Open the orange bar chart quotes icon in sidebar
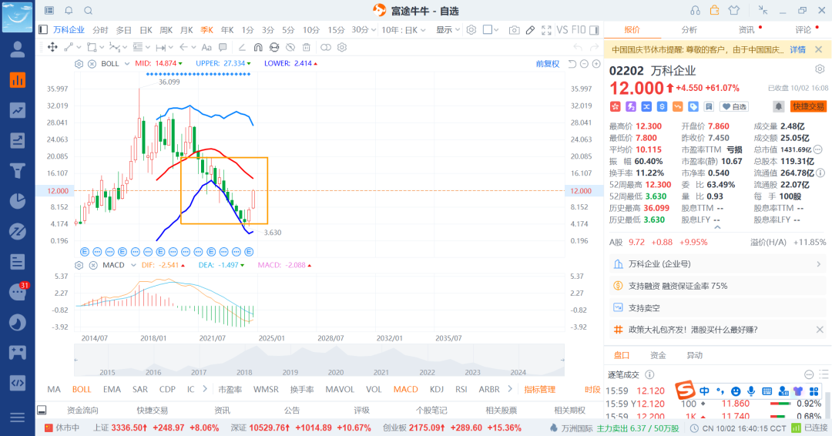This screenshot has width=832, height=436. (18, 80)
